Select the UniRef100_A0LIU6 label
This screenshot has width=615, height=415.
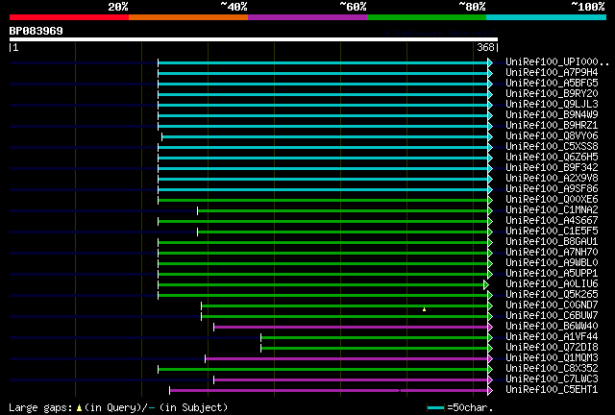552,284
